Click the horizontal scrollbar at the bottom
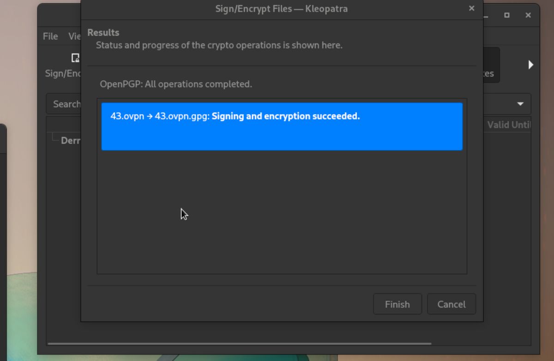Image resolution: width=554 pixels, height=361 pixels. click(x=239, y=343)
